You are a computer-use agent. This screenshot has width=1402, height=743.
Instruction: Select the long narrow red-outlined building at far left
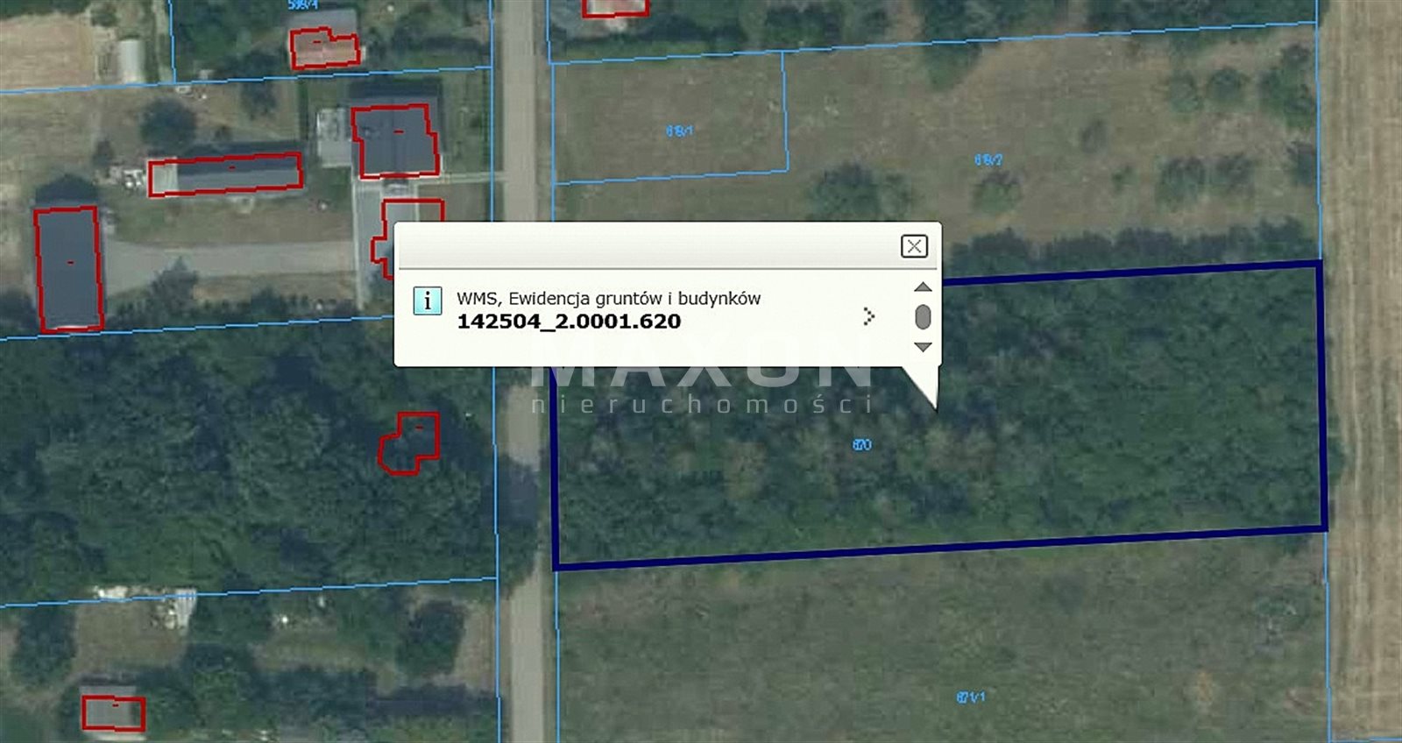[x=68, y=268]
